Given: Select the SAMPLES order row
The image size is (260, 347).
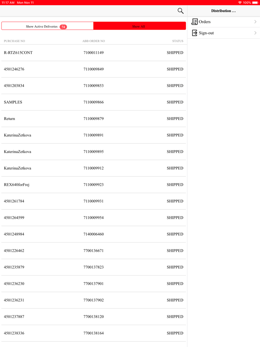Looking at the screenshot, I should pyautogui.click(x=13, y=102).
